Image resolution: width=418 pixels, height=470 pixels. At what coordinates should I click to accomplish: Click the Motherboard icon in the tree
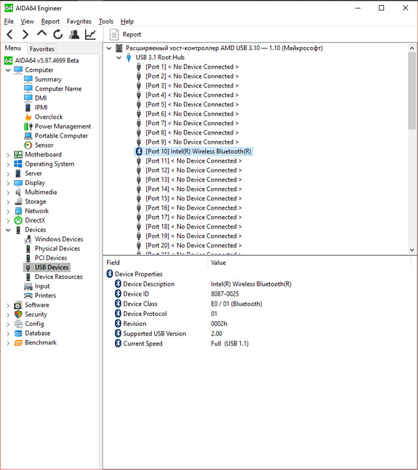coord(18,154)
